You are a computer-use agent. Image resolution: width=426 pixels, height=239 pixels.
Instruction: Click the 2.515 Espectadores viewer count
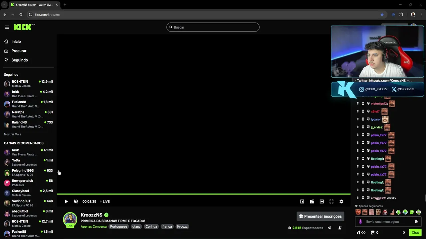point(306,228)
